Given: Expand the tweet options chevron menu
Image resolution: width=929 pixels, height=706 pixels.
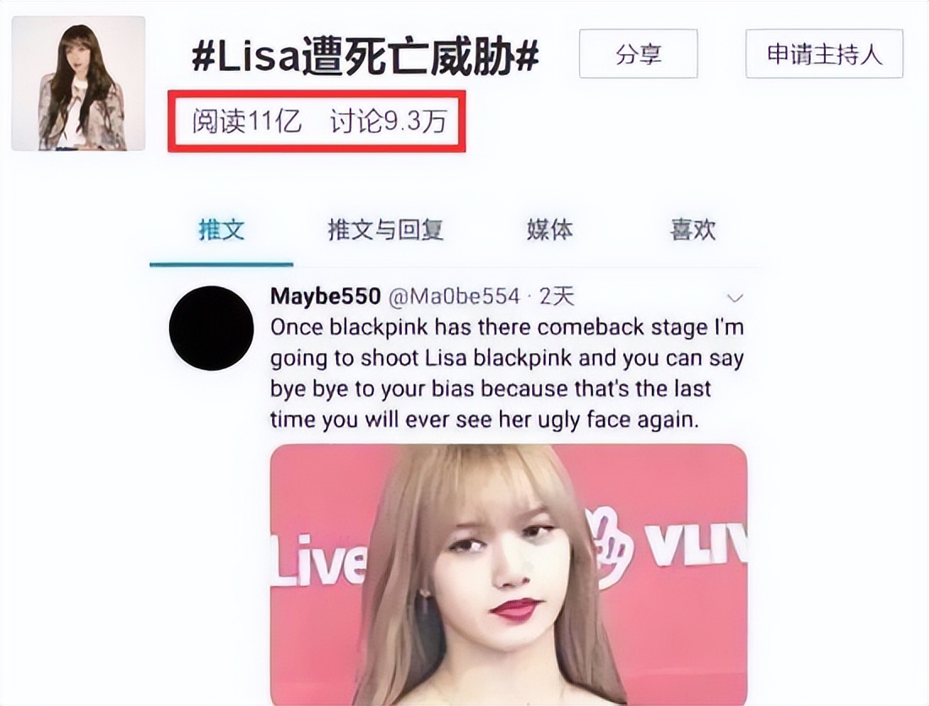Looking at the screenshot, I should click(x=735, y=297).
